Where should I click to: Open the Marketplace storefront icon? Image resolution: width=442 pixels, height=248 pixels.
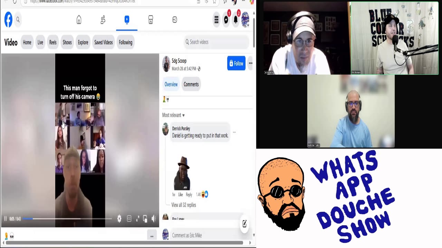click(x=151, y=20)
